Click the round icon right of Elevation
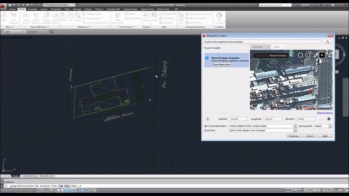 tap(329, 119)
